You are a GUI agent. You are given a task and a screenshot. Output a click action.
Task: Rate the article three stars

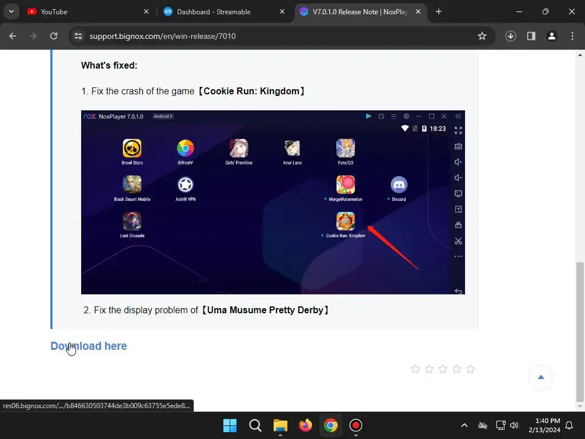click(443, 369)
